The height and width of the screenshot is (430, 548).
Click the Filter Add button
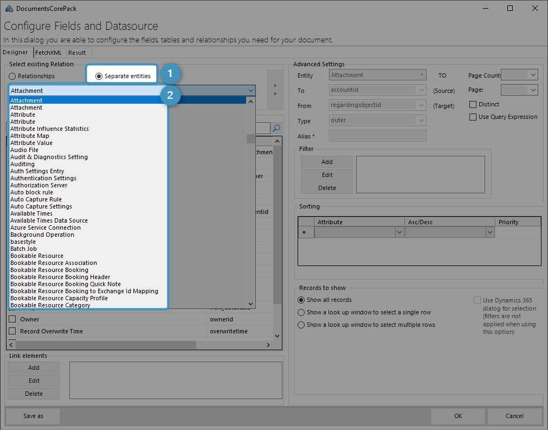[x=327, y=162]
